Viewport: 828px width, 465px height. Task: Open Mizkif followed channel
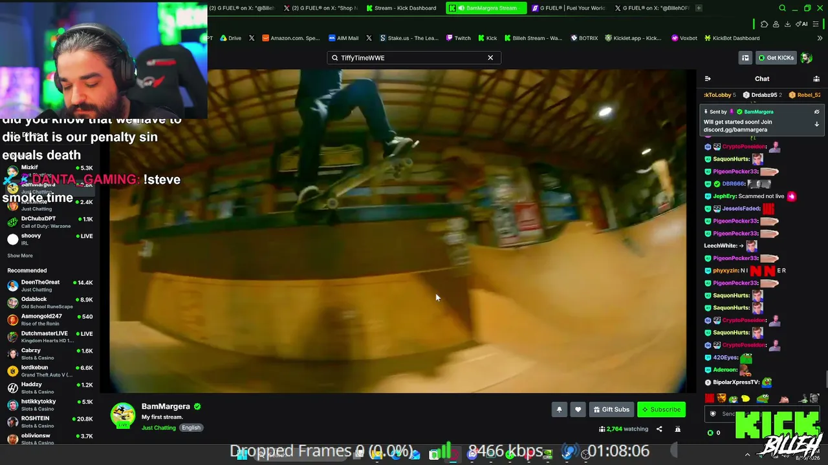coord(50,169)
